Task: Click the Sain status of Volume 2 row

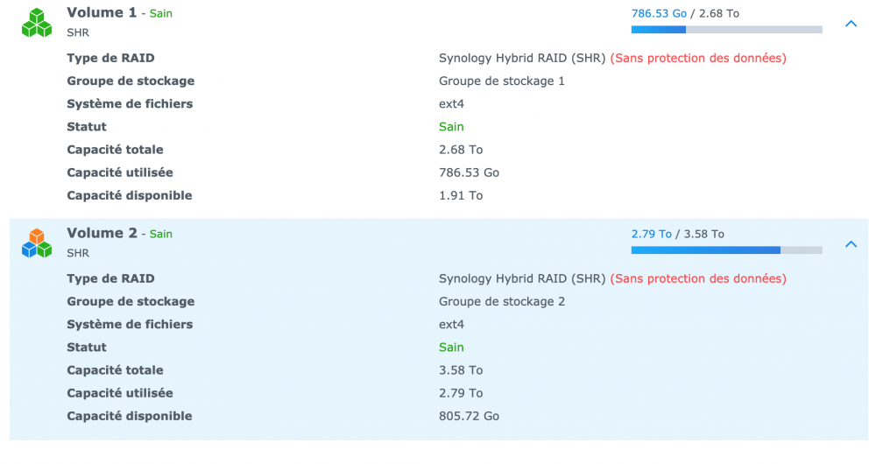Action: (451, 348)
